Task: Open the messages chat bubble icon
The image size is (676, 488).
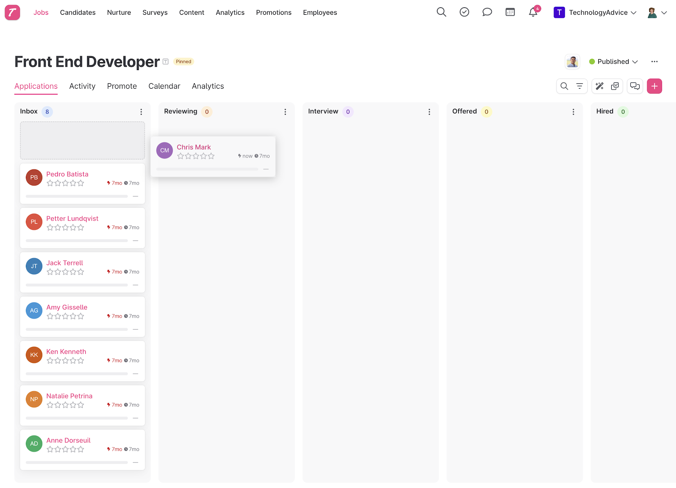Action: (x=487, y=12)
